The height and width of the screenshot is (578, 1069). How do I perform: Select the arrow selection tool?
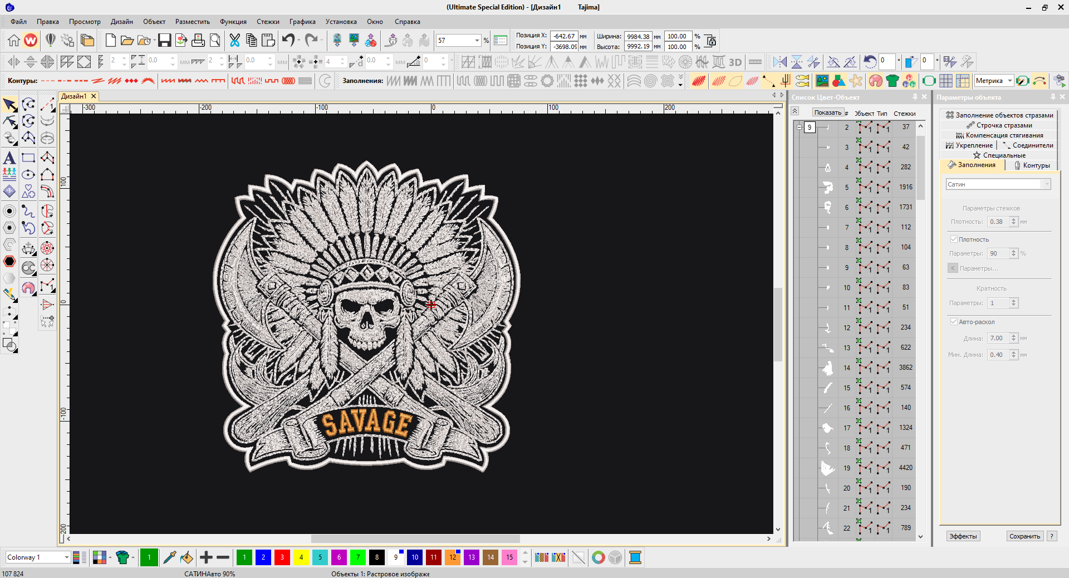click(9, 105)
